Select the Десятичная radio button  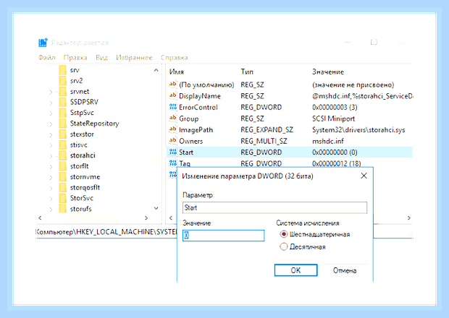pos(283,246)
